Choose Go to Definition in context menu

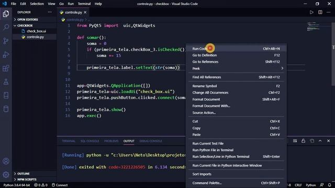236,55
